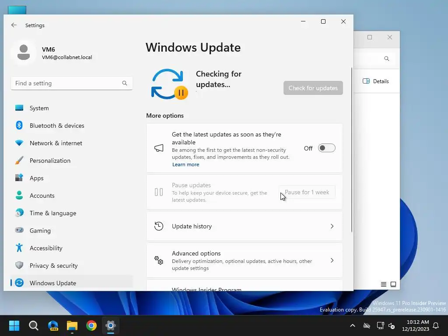
Task: Open System settings category
Action: click(x=71, y=108)
